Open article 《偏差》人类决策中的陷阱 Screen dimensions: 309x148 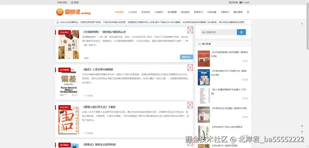[x=98, y=69]
